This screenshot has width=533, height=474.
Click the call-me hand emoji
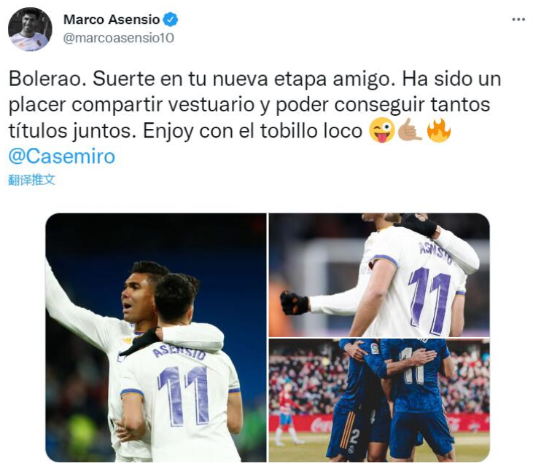coord(411,130)
